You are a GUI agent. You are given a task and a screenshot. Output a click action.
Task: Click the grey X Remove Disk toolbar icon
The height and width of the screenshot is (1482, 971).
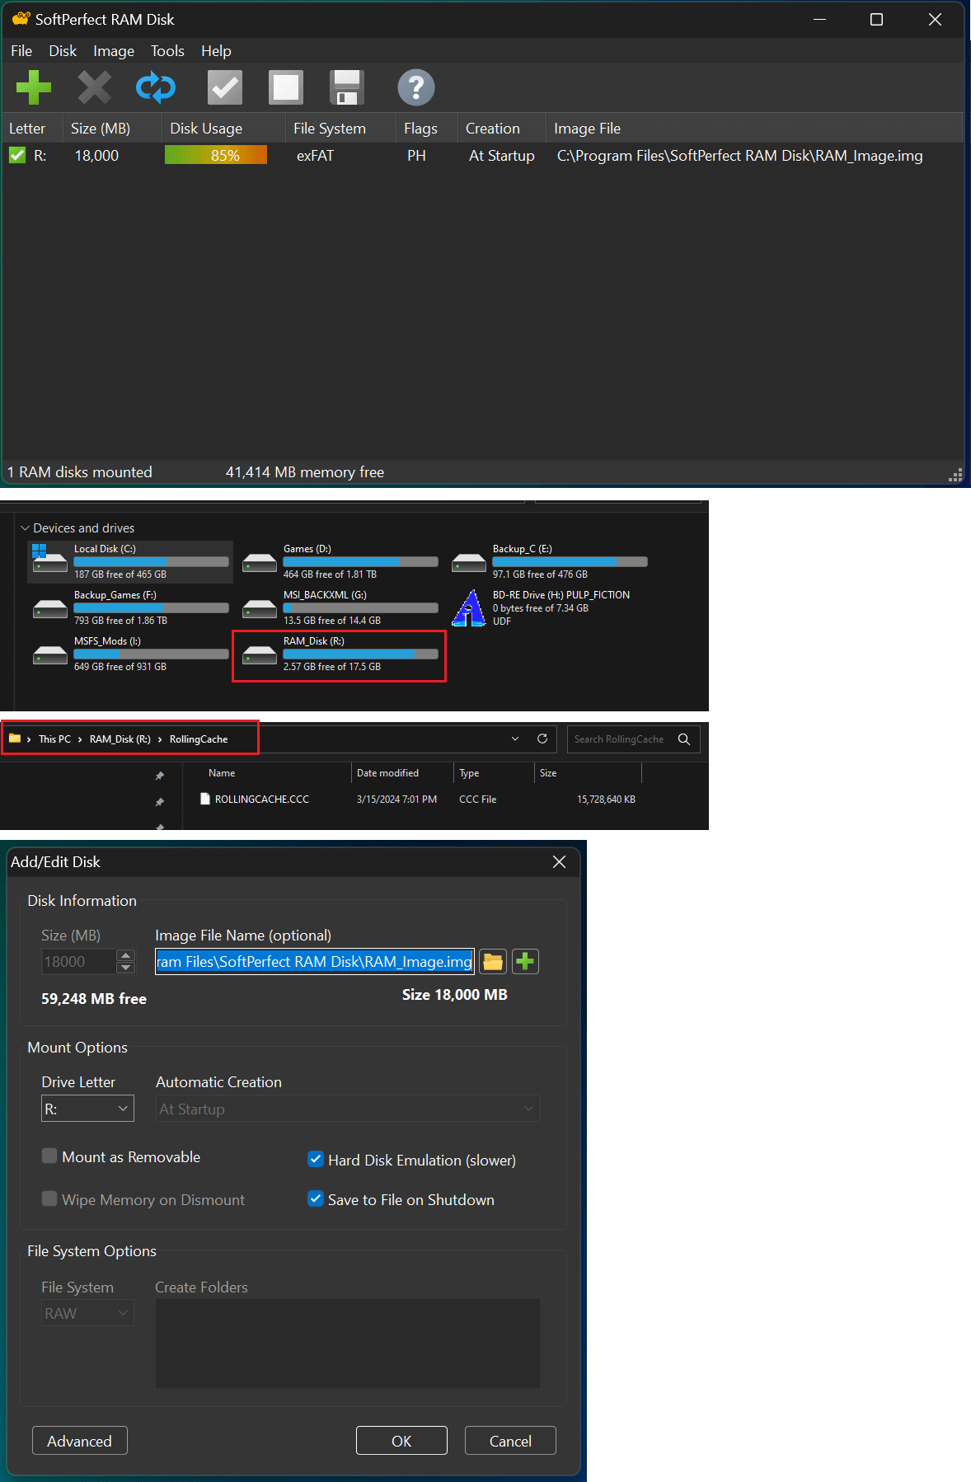coord(94,87)
